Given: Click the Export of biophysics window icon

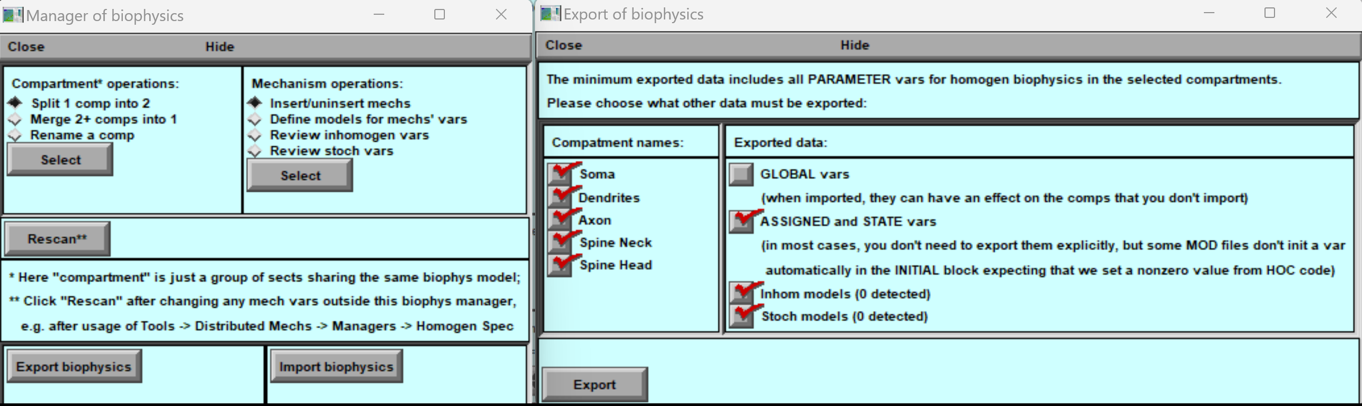Looking at the screenshot, I should point(550,14).
